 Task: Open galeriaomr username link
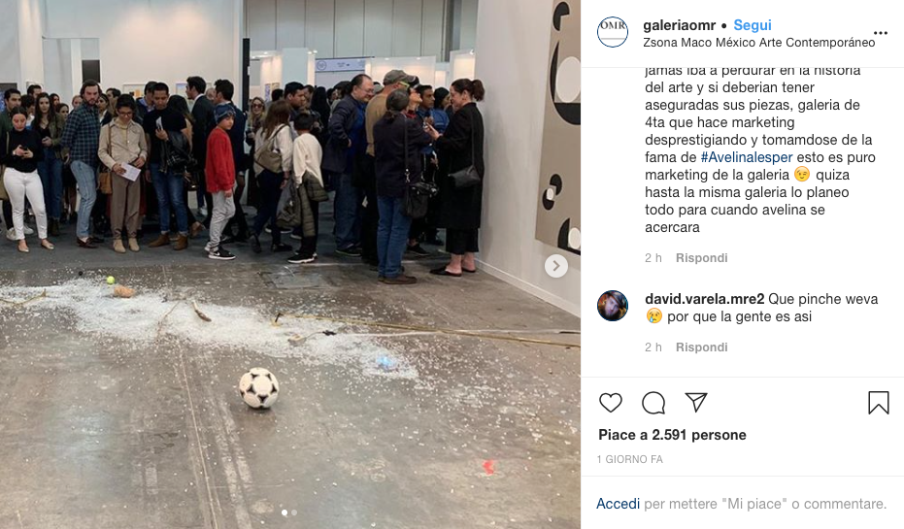coord(679,25)
